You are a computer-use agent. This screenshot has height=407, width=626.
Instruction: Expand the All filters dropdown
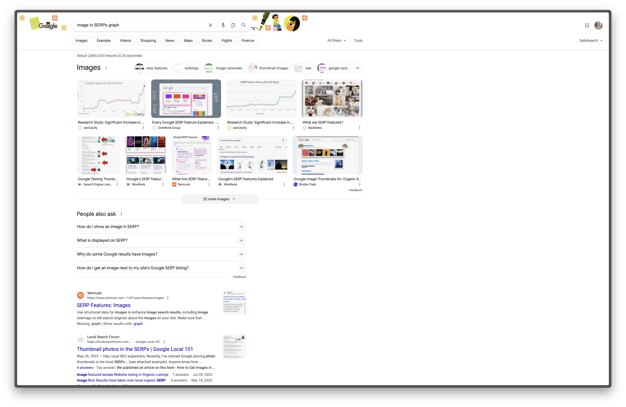(x=337, y=41)
